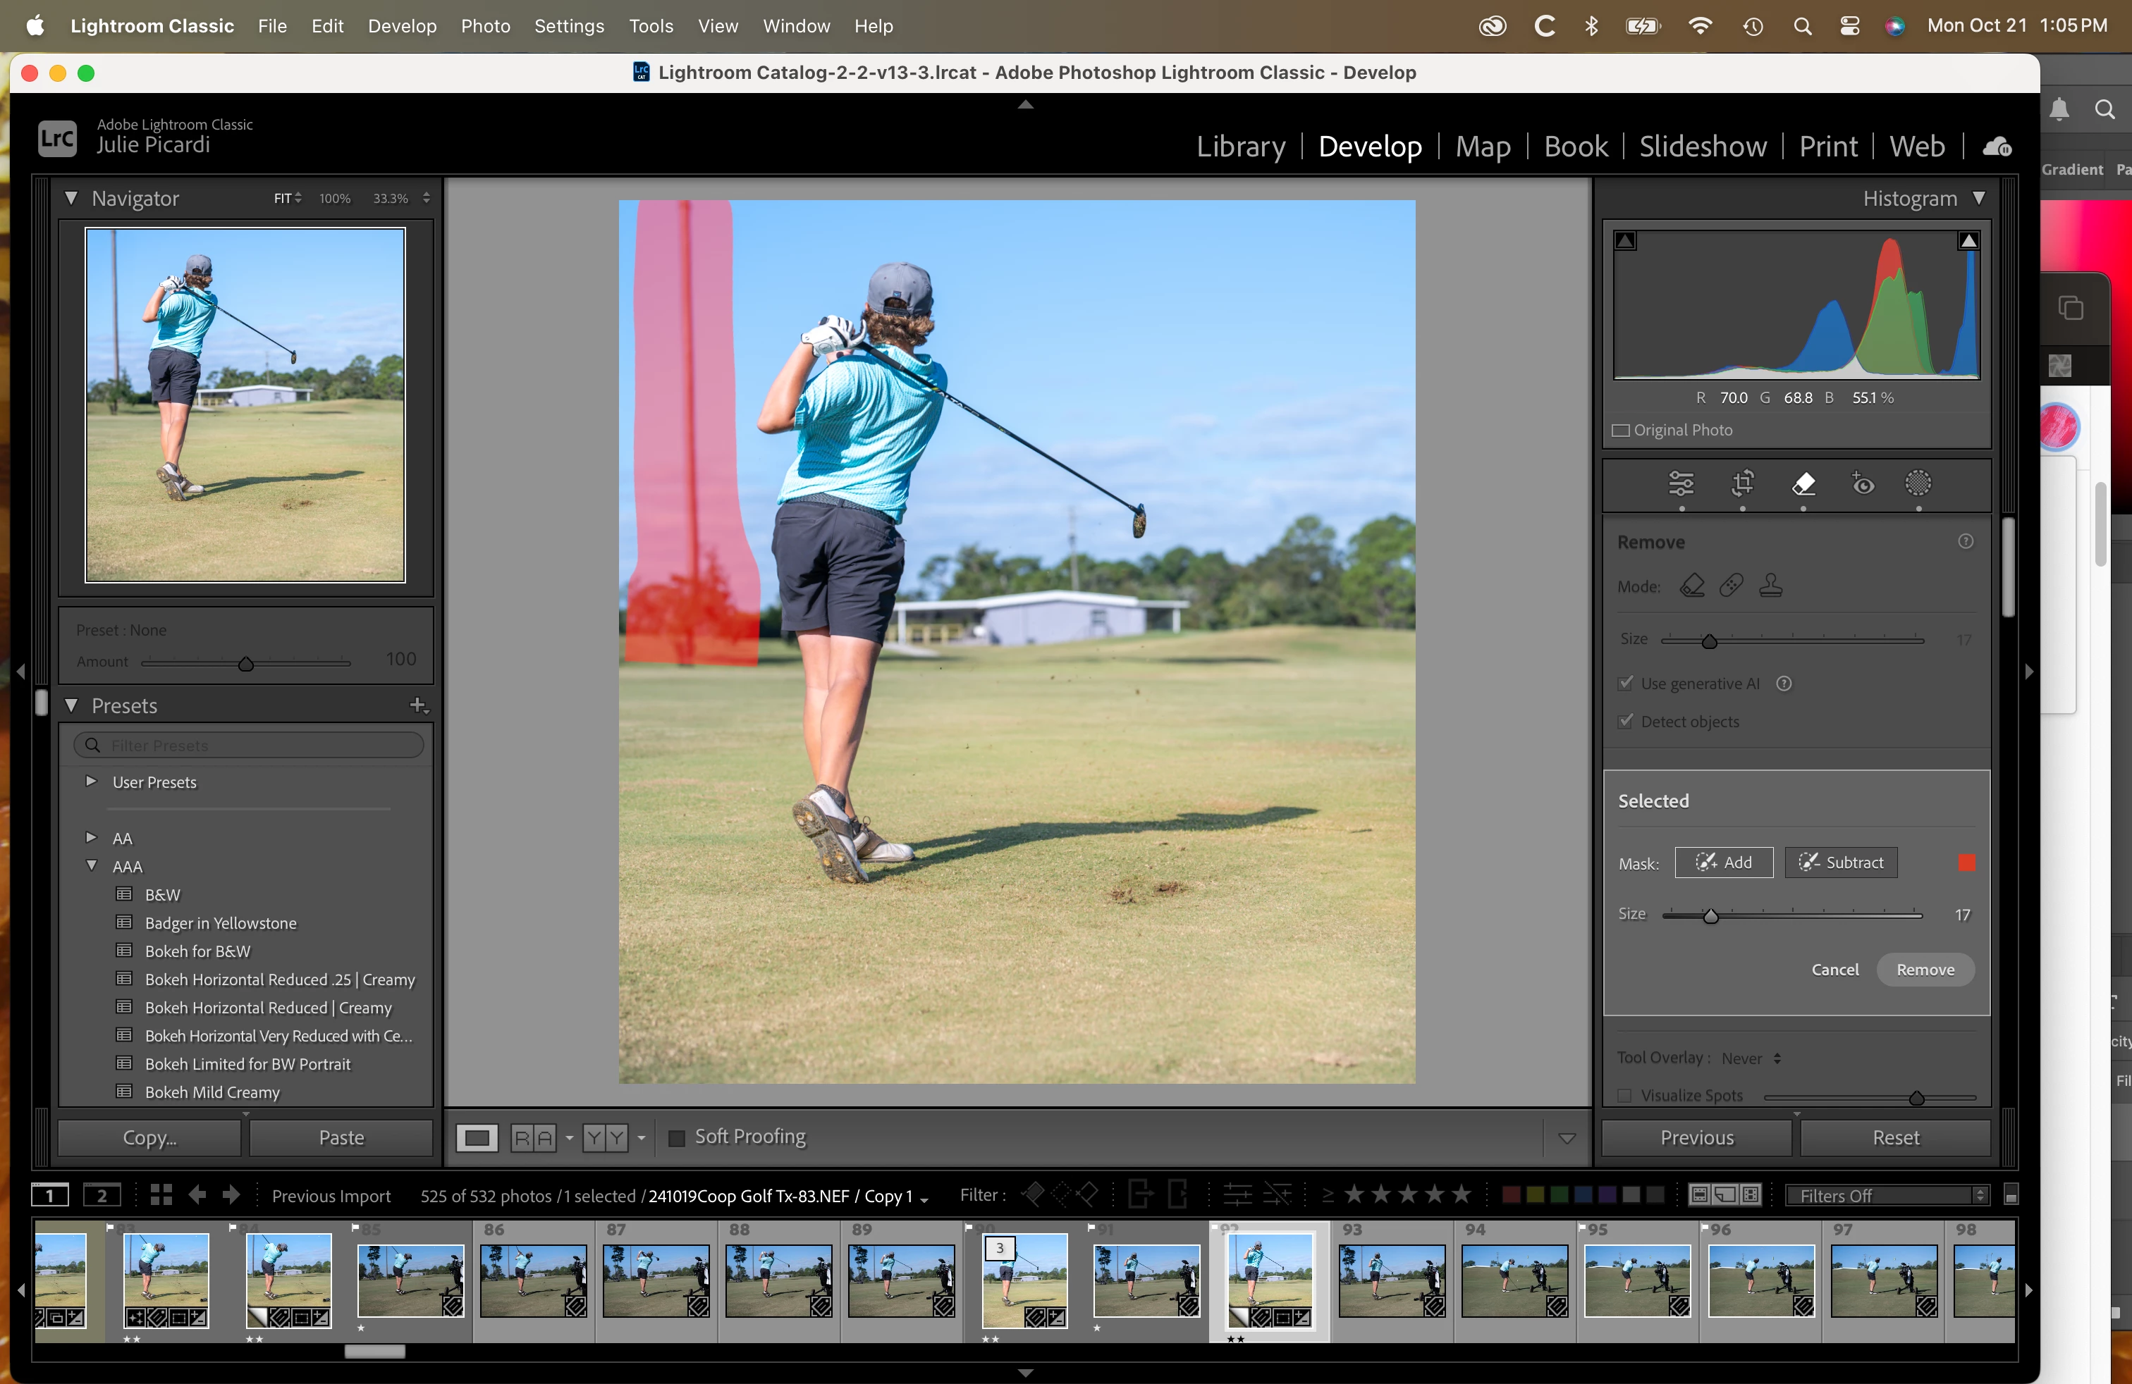The height and width of the screenshot is (1384, 2132).
Task: Click the red mask overlay color swatch
Action: point(1967,862)
